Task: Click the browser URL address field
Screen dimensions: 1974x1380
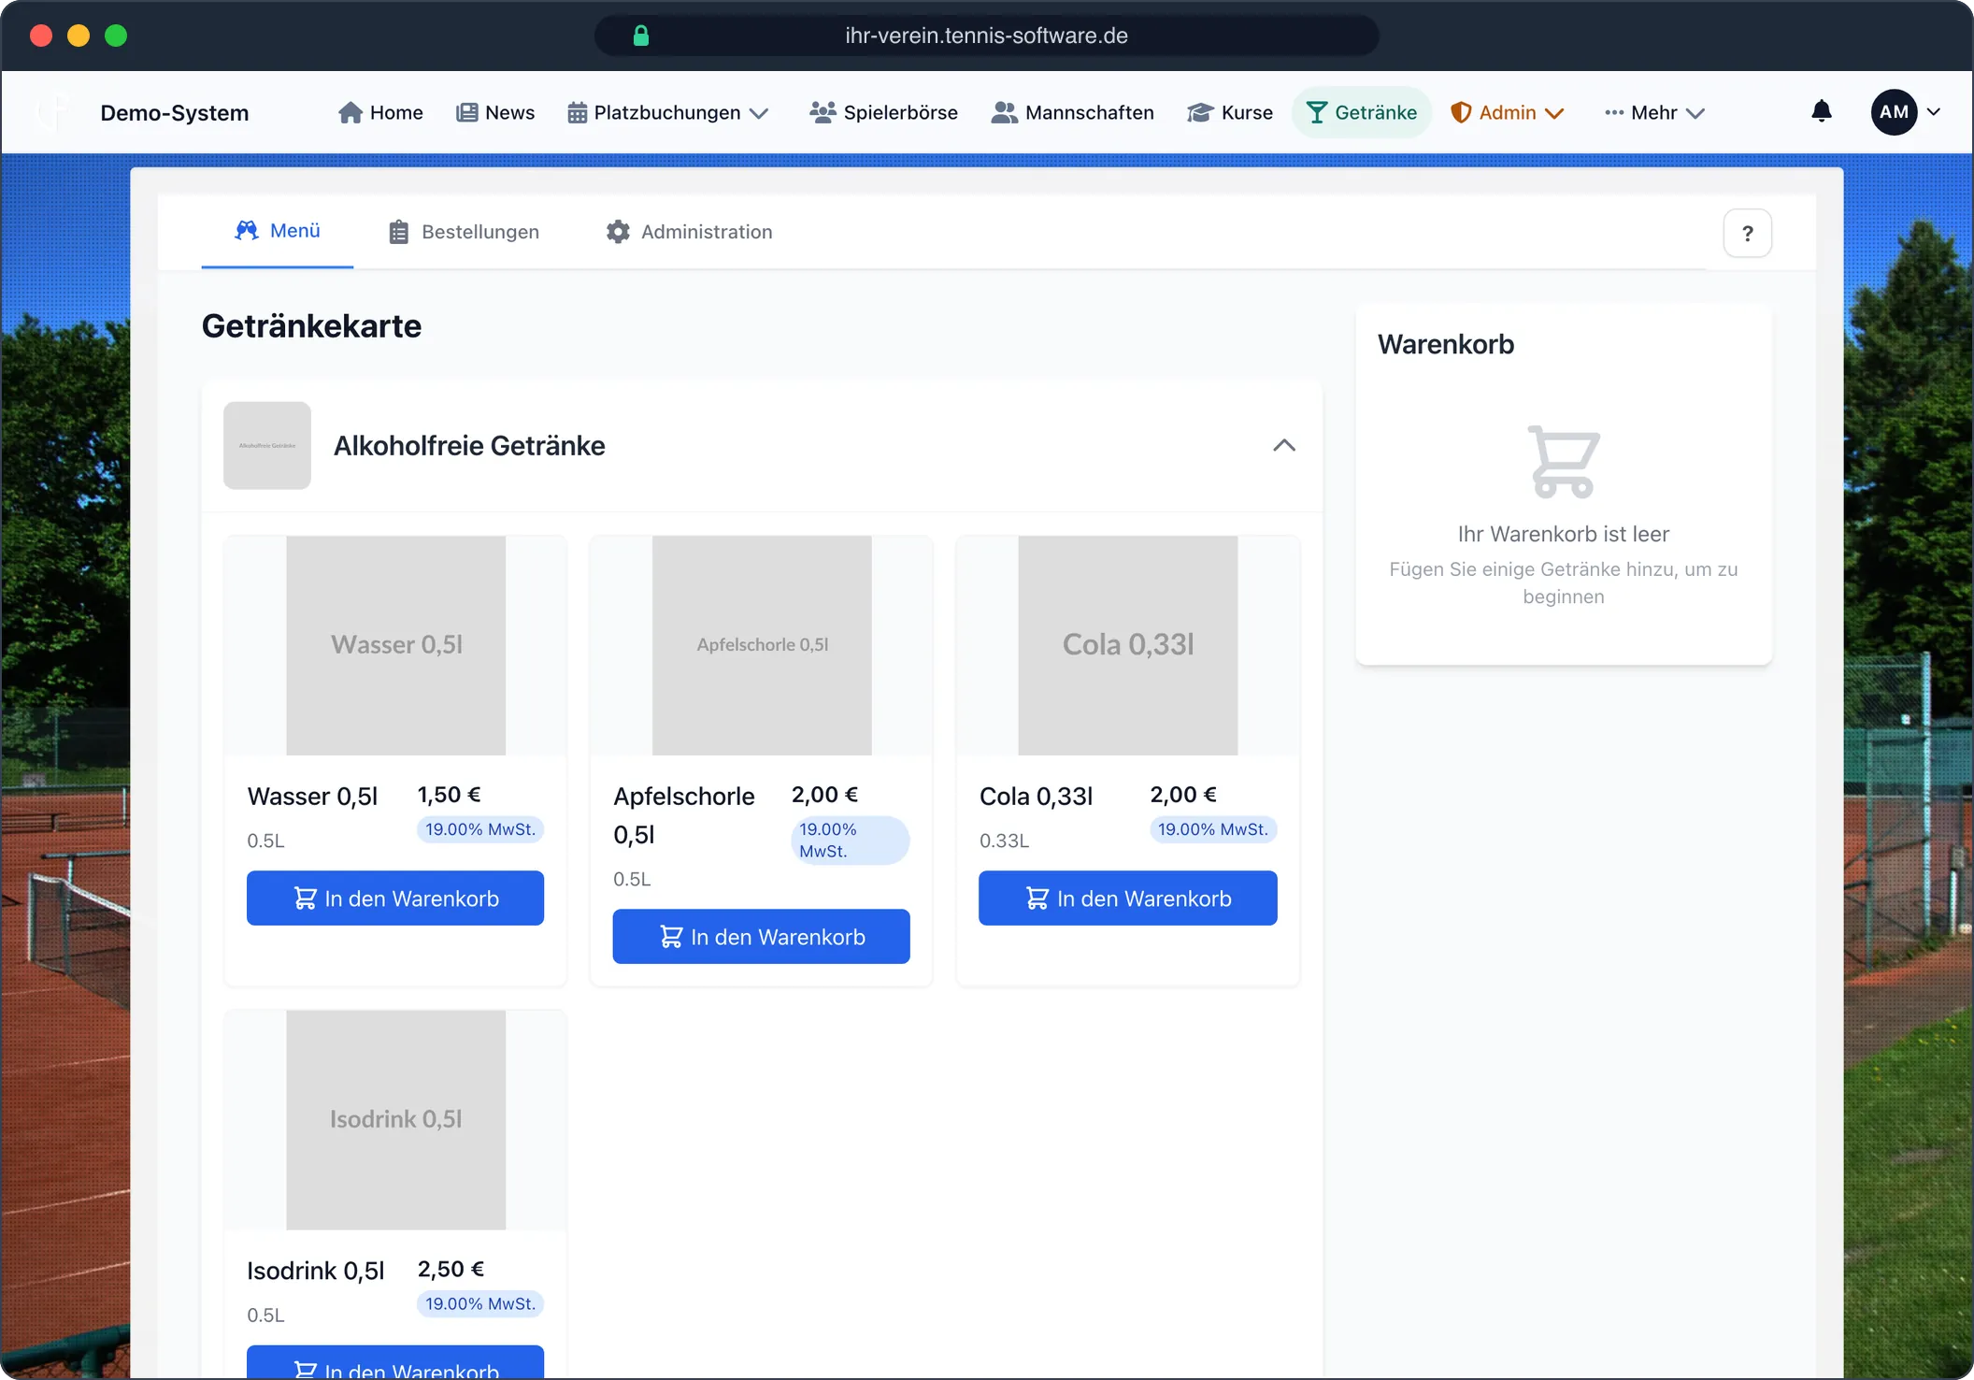Action: click(986, 36)
